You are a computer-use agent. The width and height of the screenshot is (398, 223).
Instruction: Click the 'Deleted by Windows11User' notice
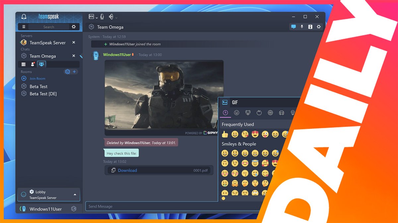141,143
